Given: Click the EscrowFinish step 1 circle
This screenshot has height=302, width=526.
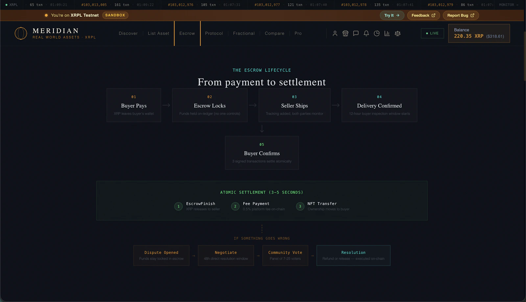Looking at the screenshot, I should (179, 206).
